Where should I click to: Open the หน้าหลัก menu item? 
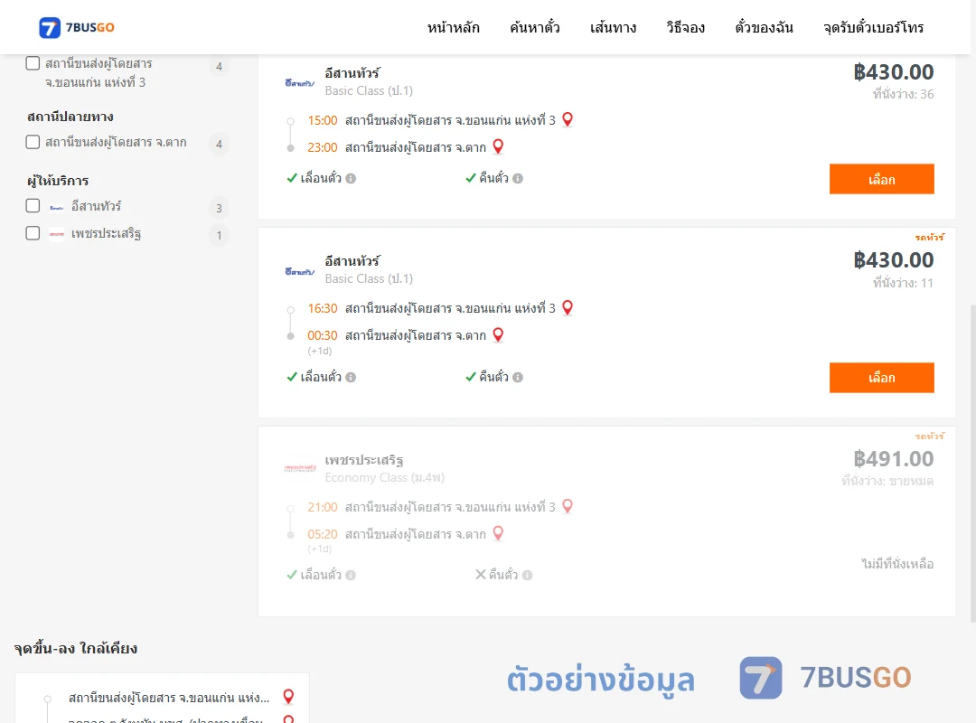(x=453, y=27)
